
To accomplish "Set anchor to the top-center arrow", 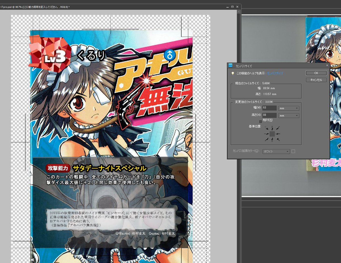I will [x=272, y=128].
